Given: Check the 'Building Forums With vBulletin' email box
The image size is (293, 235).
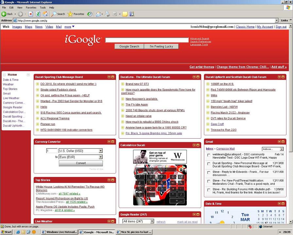Looking at the screenshot, I should coord(209,190).
